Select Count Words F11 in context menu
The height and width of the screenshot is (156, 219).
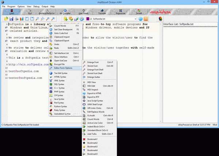(x=66, y=26)
